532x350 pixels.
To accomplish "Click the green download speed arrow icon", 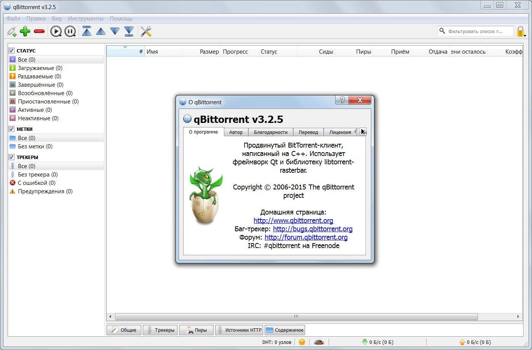I will pyautogui.click(x=364, y=342).
